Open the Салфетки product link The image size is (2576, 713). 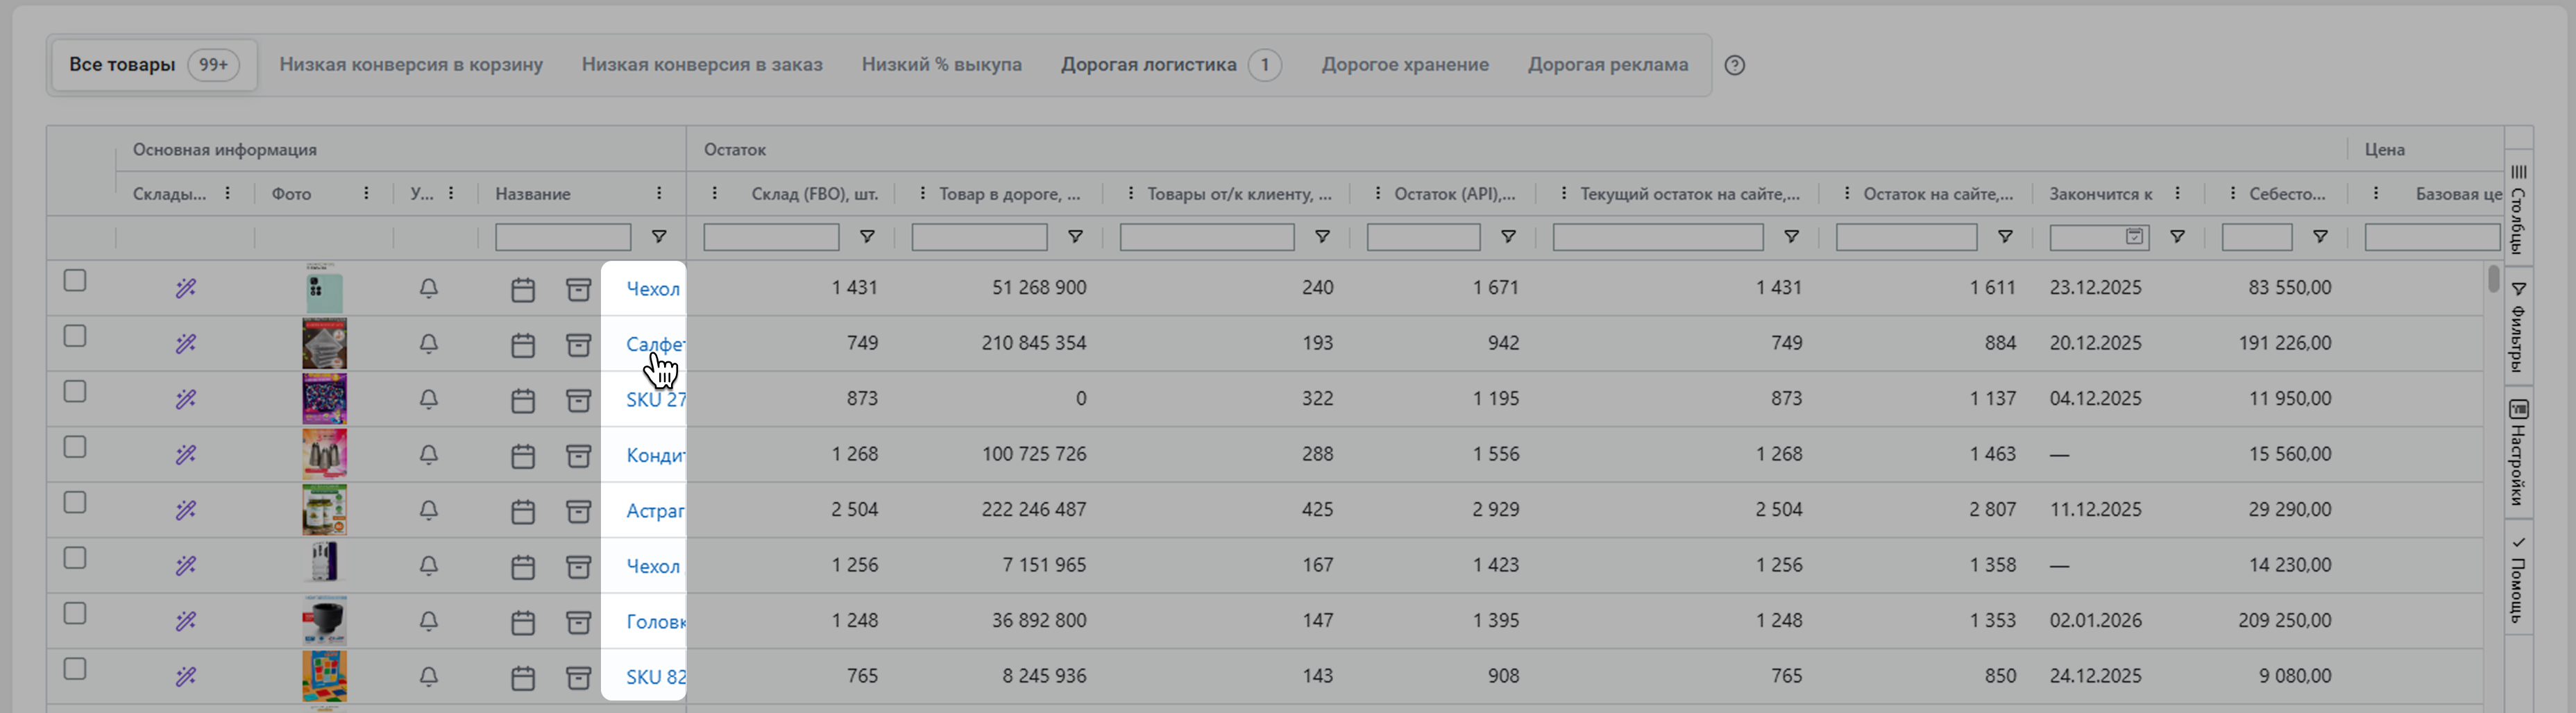coord(654,344)
